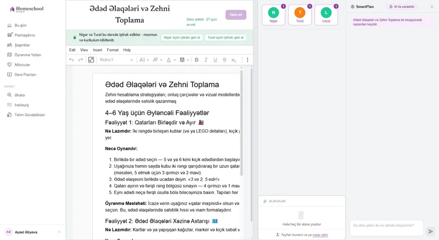439x240 pixels.
Task: Open Dərs Planları in sidebar
Action: tap(25, 75)
